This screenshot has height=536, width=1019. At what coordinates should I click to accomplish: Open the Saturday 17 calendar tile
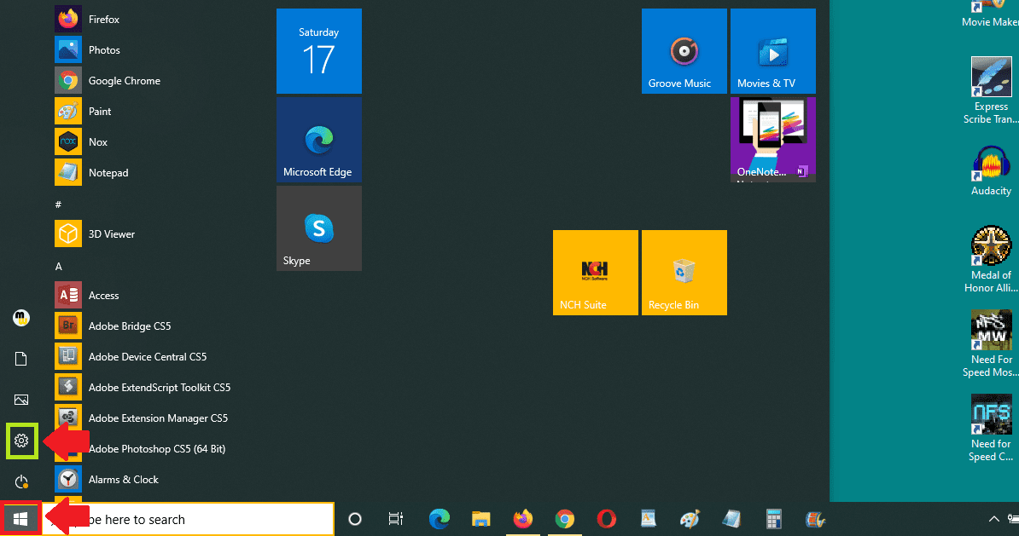[319, 50]
